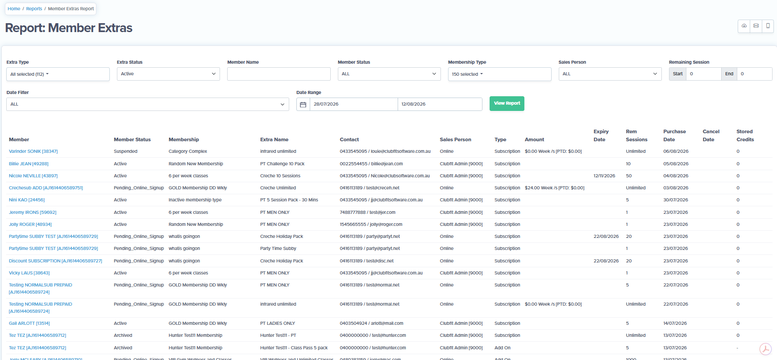Click the Creche Unlimited extra name
The width and height of the screenshot is (777, 360).
278,188
